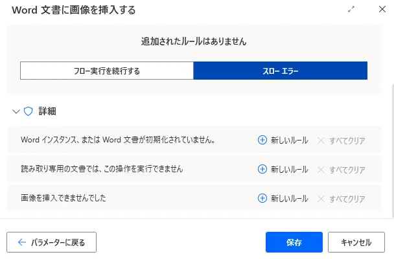Close the Word image insert dialog
Image resolution: width=394 pixels, height=259 pixels.
coord(382,10)
